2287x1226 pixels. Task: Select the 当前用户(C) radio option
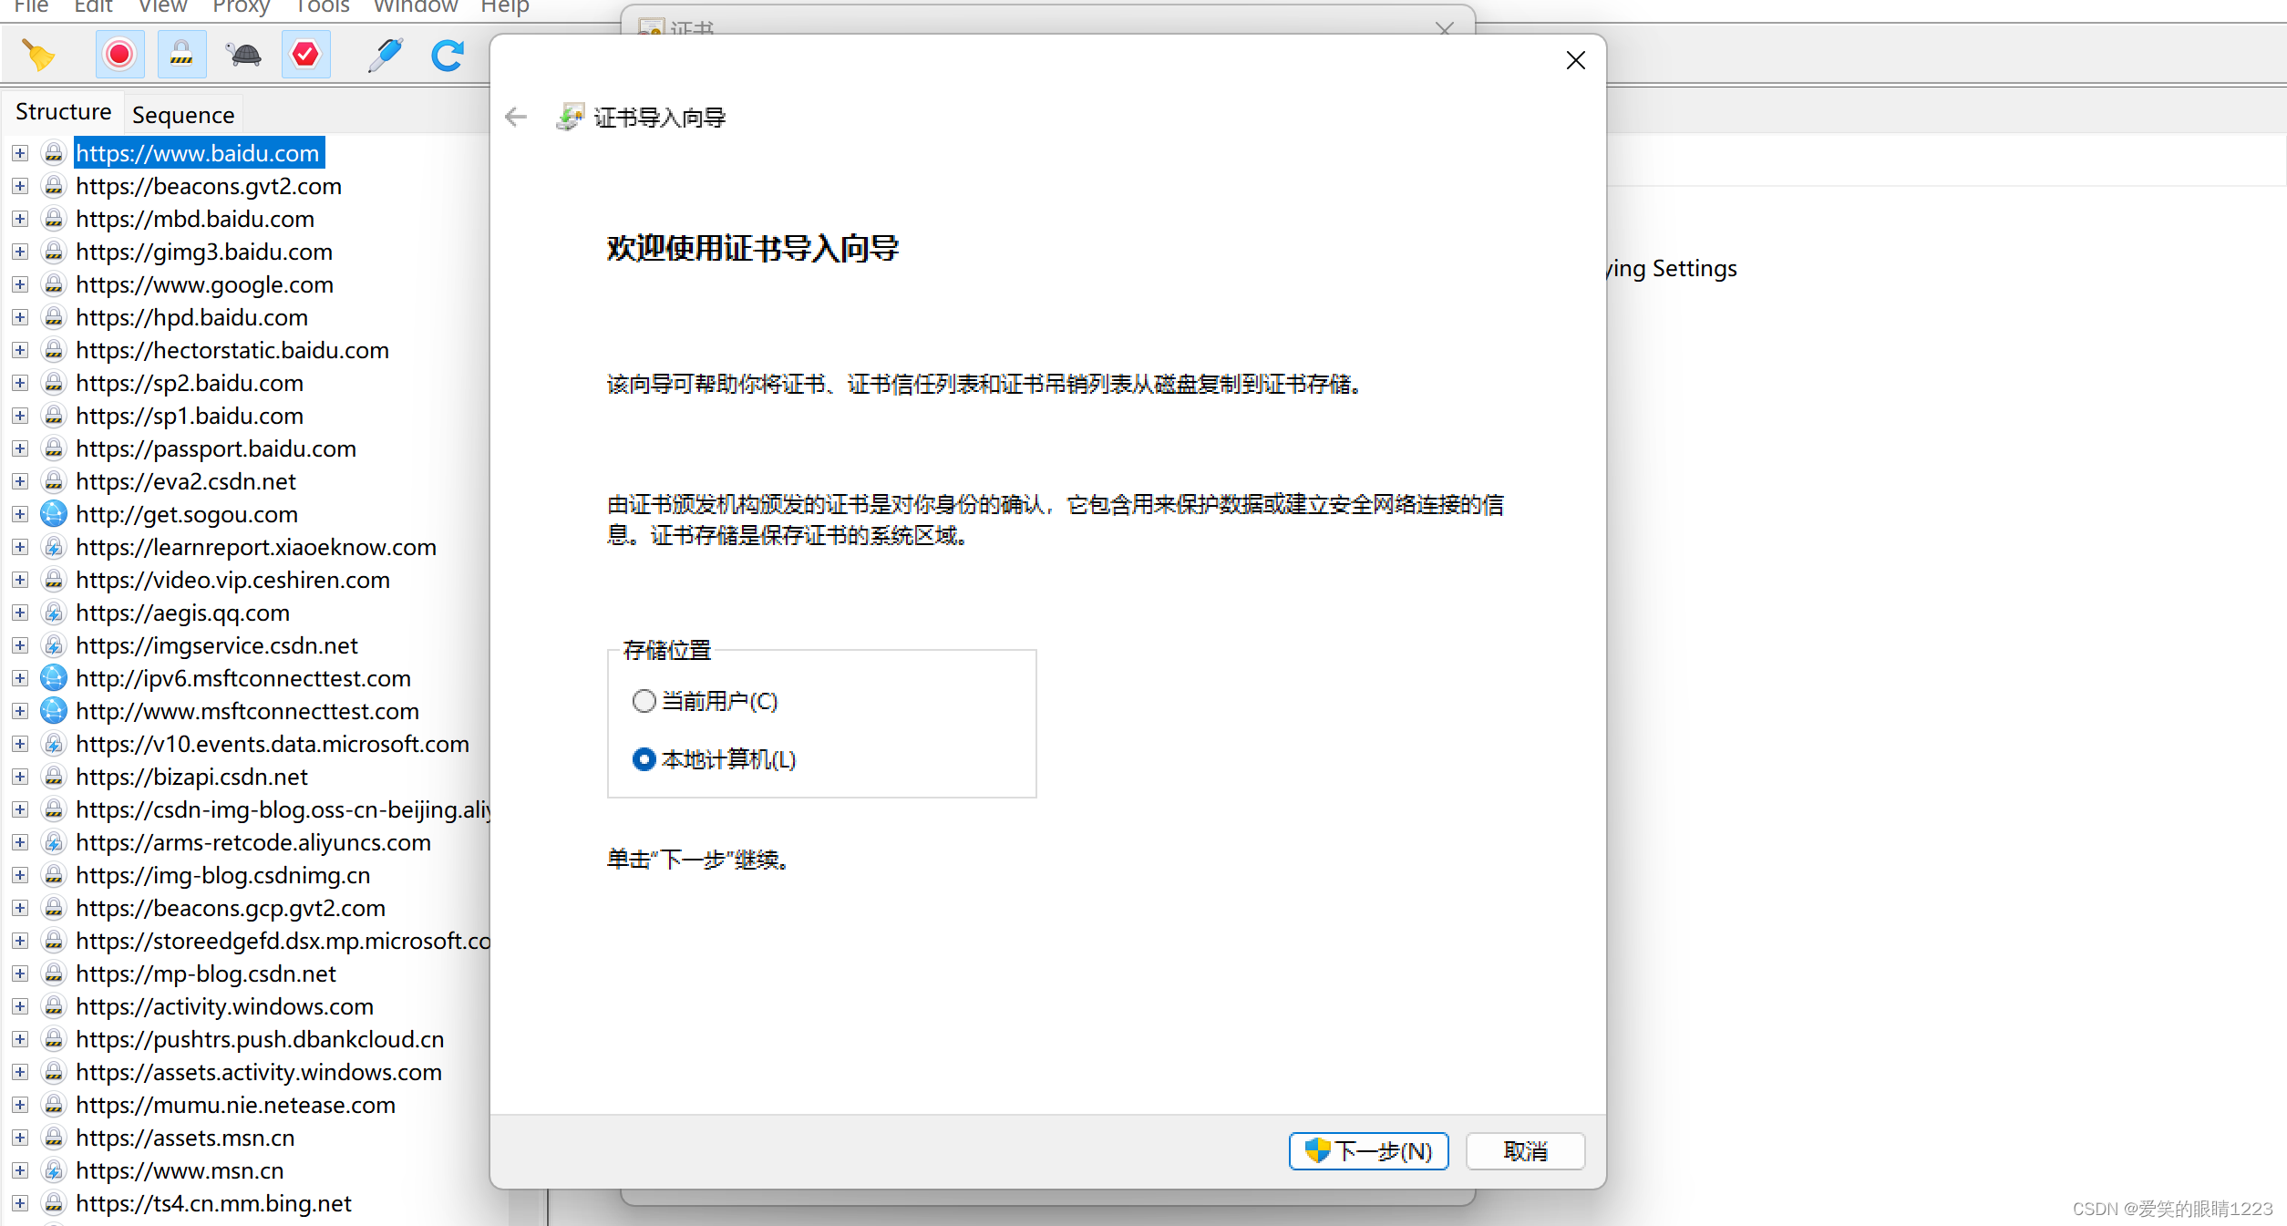click(x=644, y=701)
